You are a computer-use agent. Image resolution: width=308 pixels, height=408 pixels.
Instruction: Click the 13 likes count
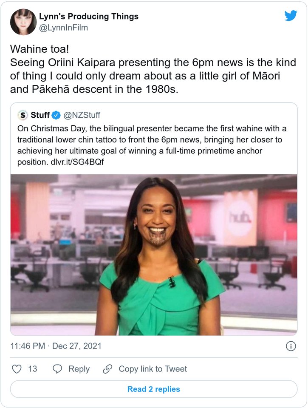pos(33,369)
